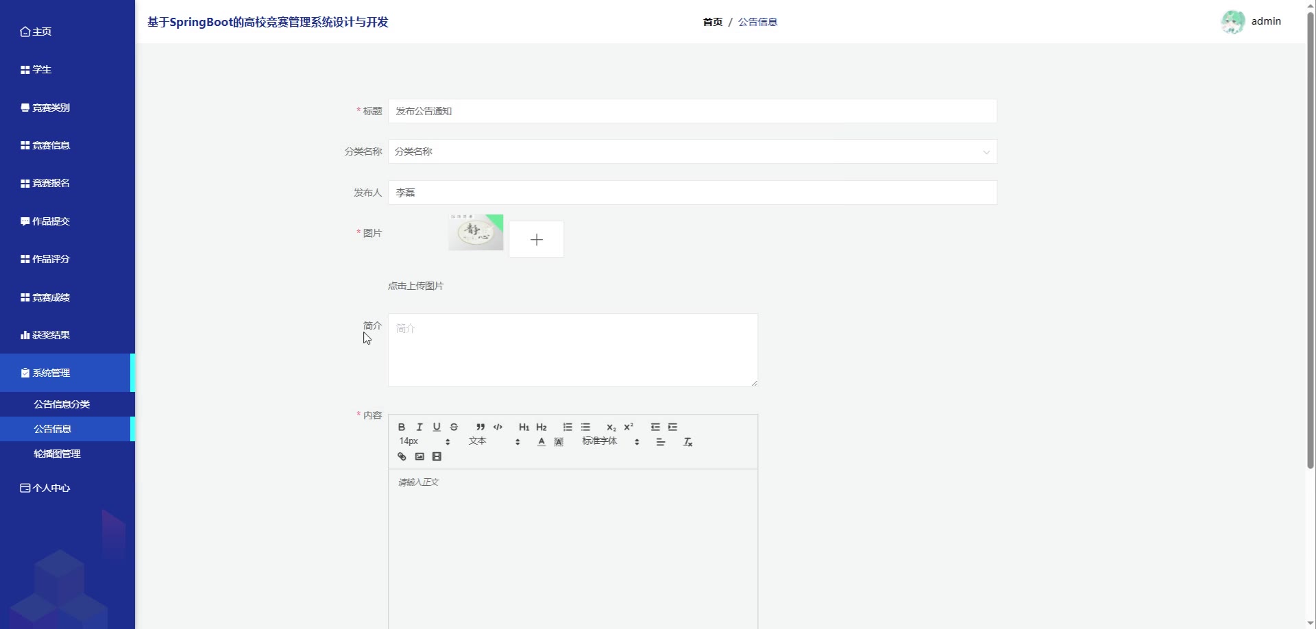Image resolution: width=1316 pixels, height=629 pixels.
Task: Open the 作品评分 sidebar menu
Action: pos(67,259)
